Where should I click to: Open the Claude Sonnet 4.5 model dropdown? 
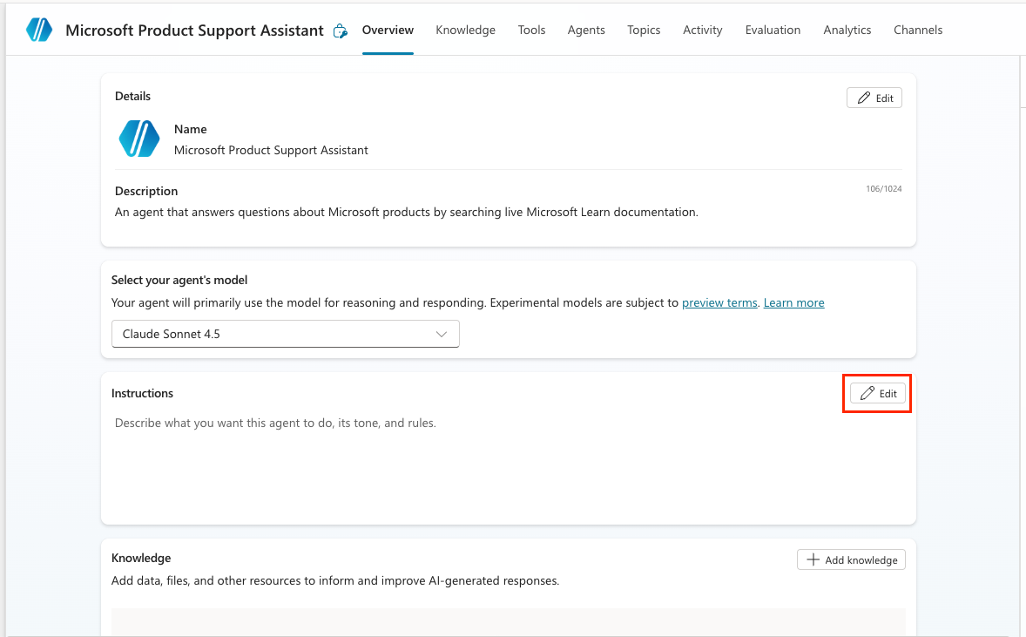click(285, 334)
